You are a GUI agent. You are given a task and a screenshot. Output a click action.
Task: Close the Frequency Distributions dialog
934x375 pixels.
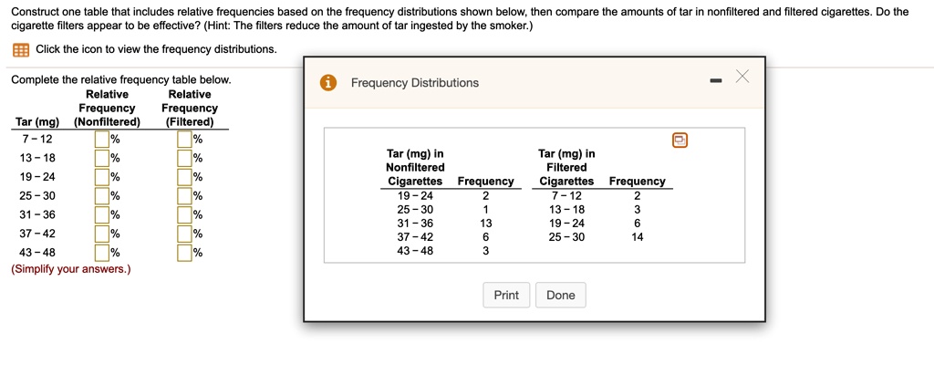coord(742,77)
